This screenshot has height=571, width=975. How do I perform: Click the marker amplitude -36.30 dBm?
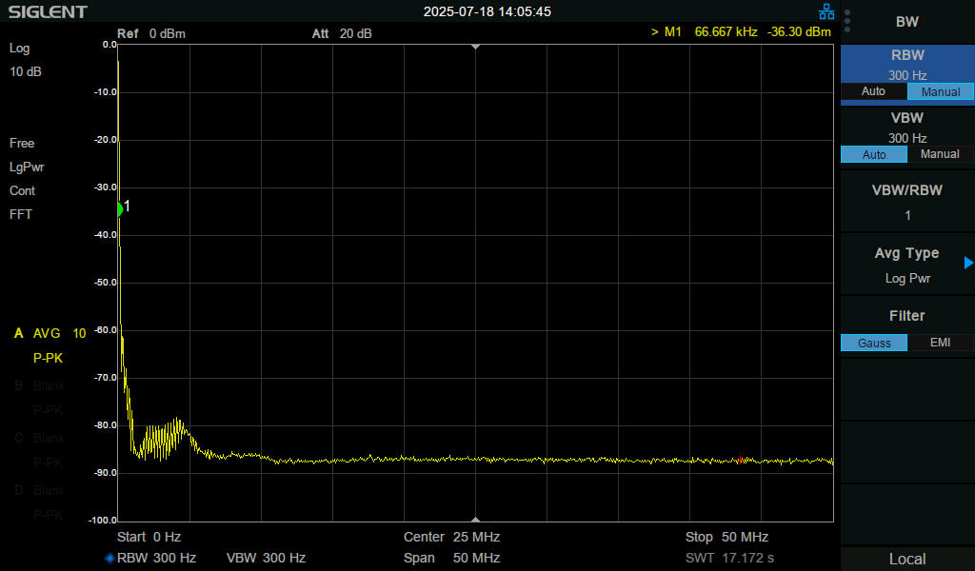(799, 31)
